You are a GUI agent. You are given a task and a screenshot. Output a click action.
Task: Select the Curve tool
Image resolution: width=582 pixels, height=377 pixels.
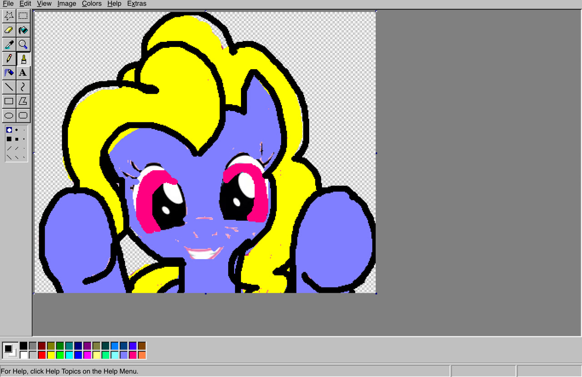23,87
